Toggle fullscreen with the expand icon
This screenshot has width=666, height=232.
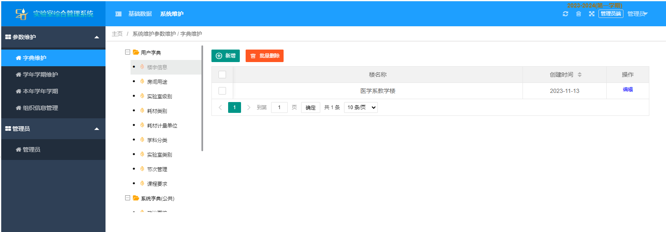[x=591, y=14]
